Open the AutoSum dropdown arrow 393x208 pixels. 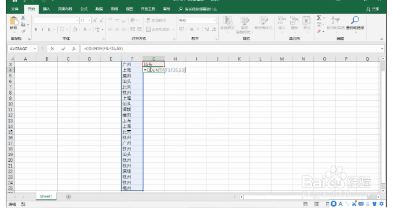pyautogui.click(x=324, y=18)
